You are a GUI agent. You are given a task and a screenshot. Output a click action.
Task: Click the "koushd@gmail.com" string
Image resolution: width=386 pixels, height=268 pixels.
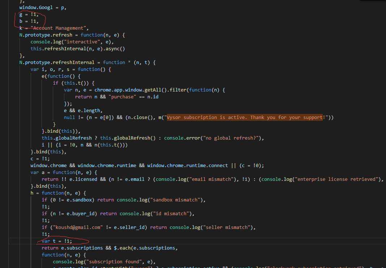(x=77, y=227)
